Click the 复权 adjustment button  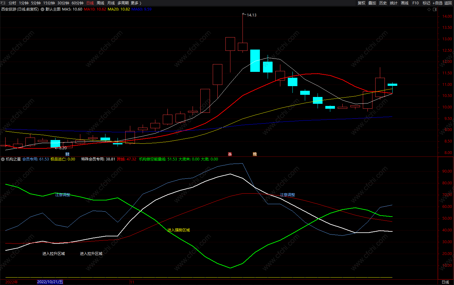click(362, 3)
